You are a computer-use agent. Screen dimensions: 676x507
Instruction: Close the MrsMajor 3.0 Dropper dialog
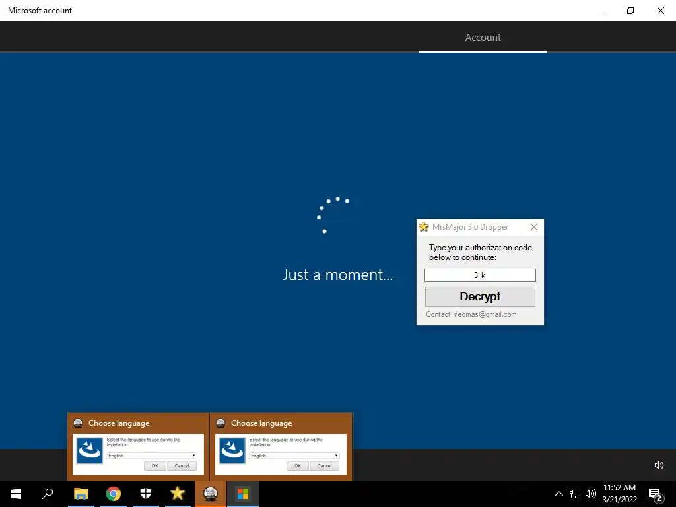[533, 227]
